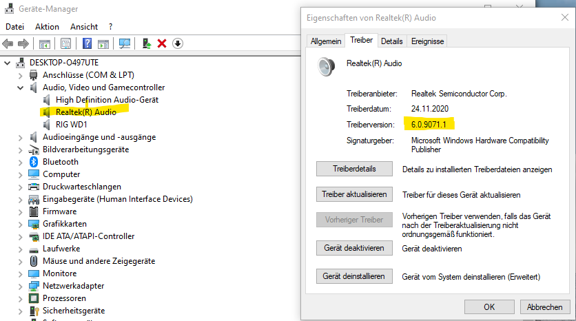Select the RIG WD1 device
Image resolution: width=576 pixels, height=321 pixels.
coord(71,125)
